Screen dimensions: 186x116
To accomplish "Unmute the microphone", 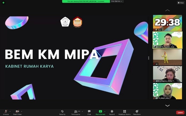I will coord(5,111).
